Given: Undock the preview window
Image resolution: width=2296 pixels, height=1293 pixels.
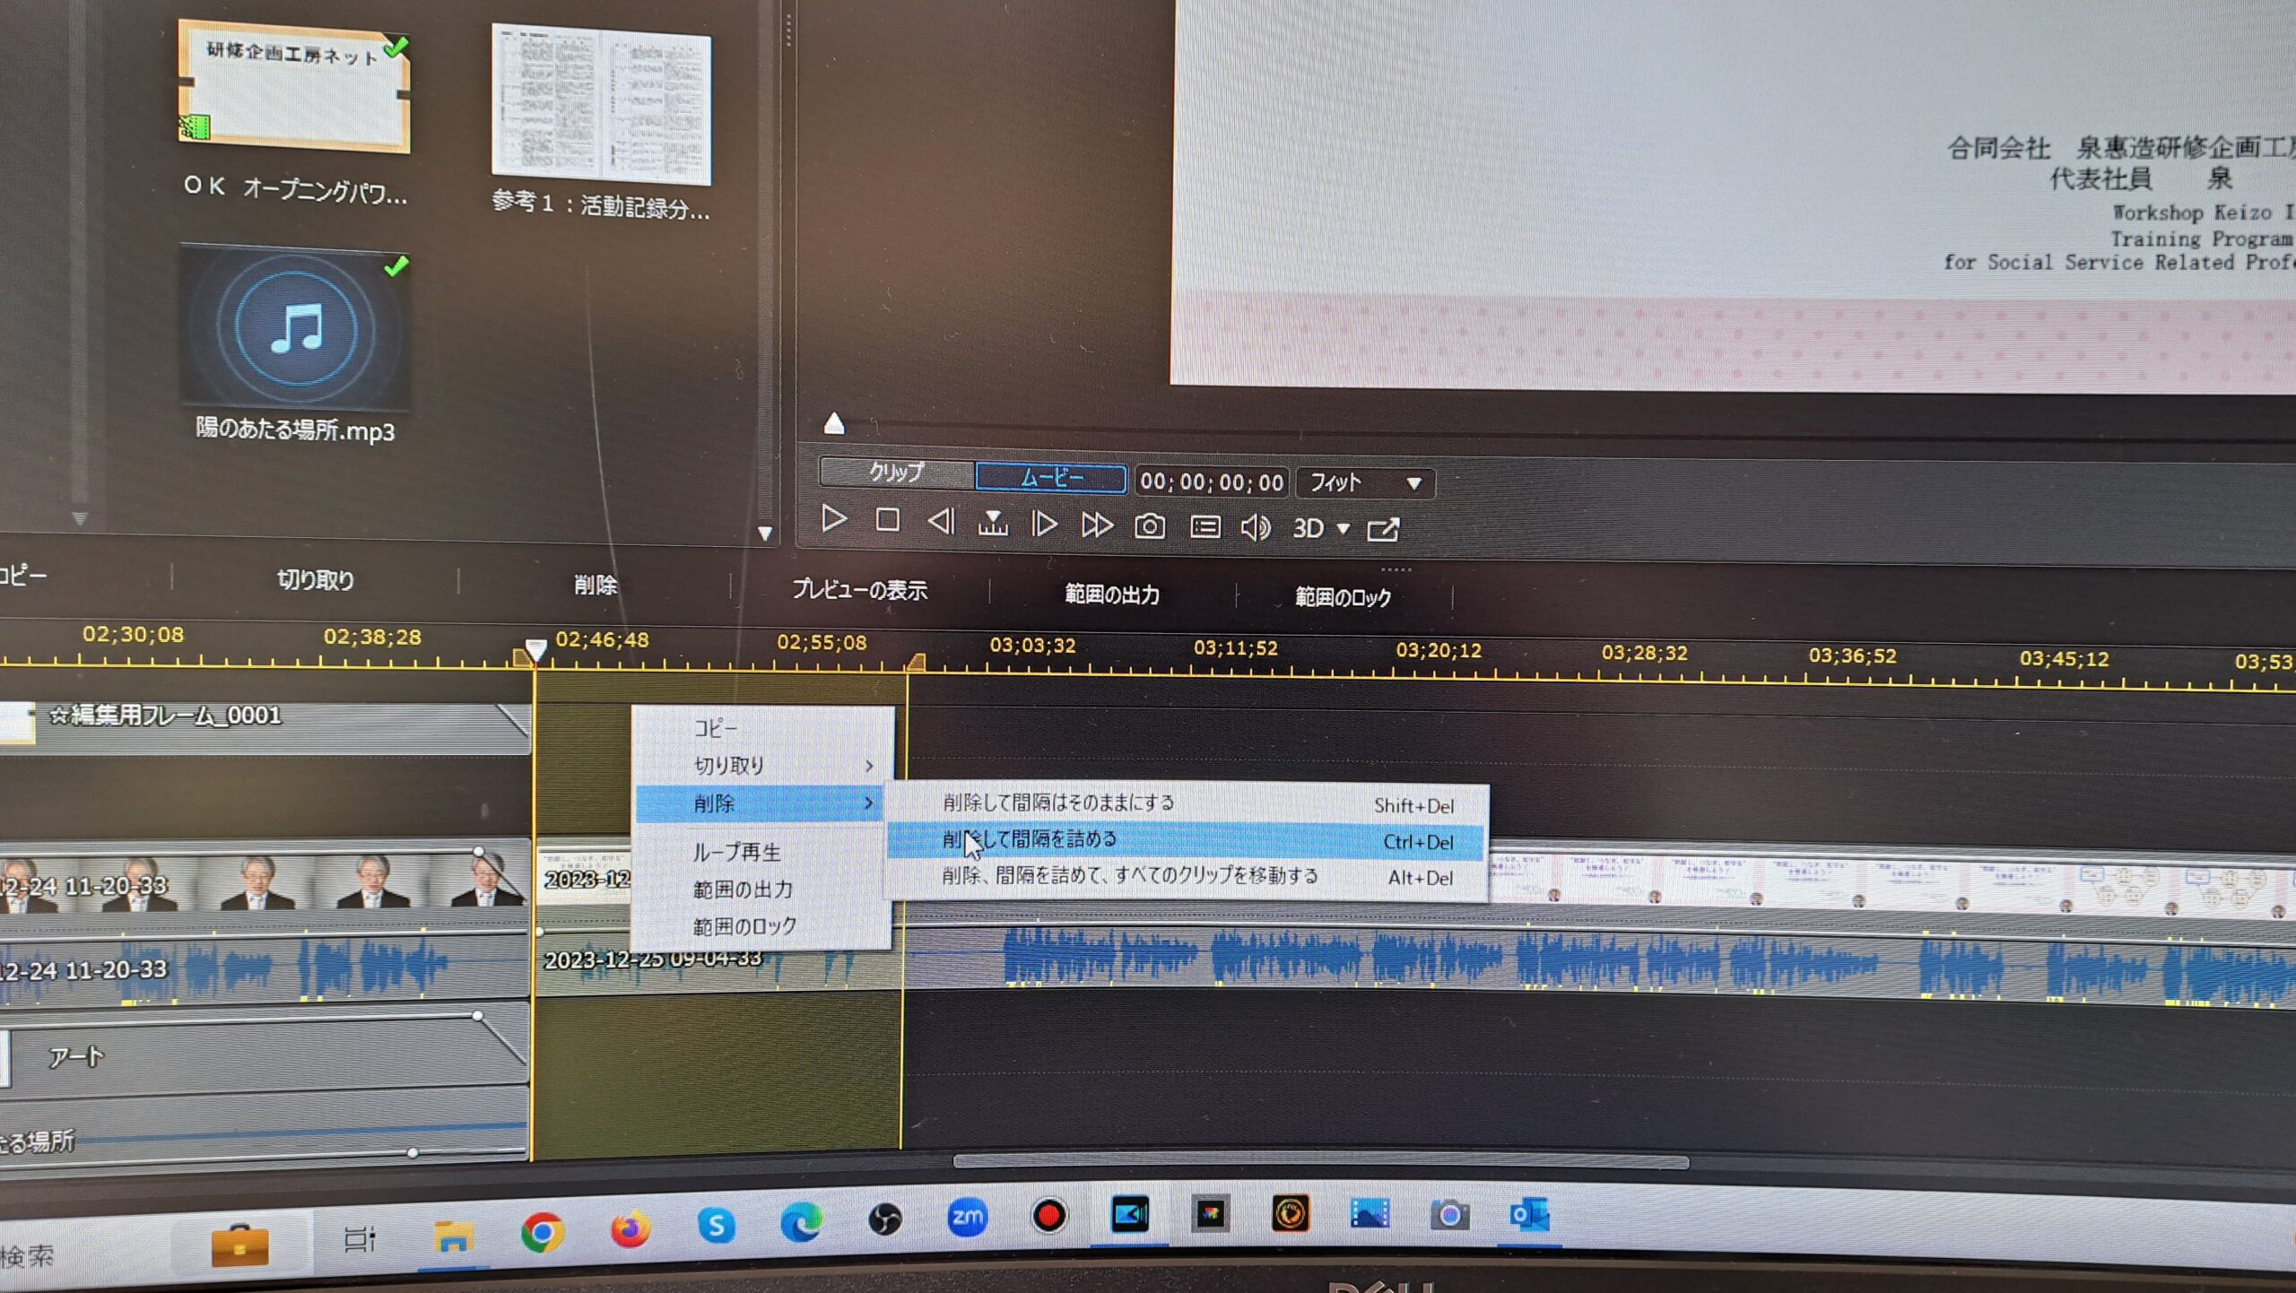Looking at the screenshot, I should tap(1382, 530).
